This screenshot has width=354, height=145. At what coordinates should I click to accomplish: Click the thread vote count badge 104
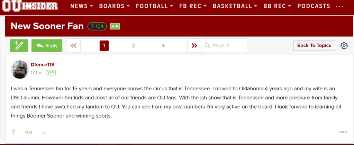(97, 26)
